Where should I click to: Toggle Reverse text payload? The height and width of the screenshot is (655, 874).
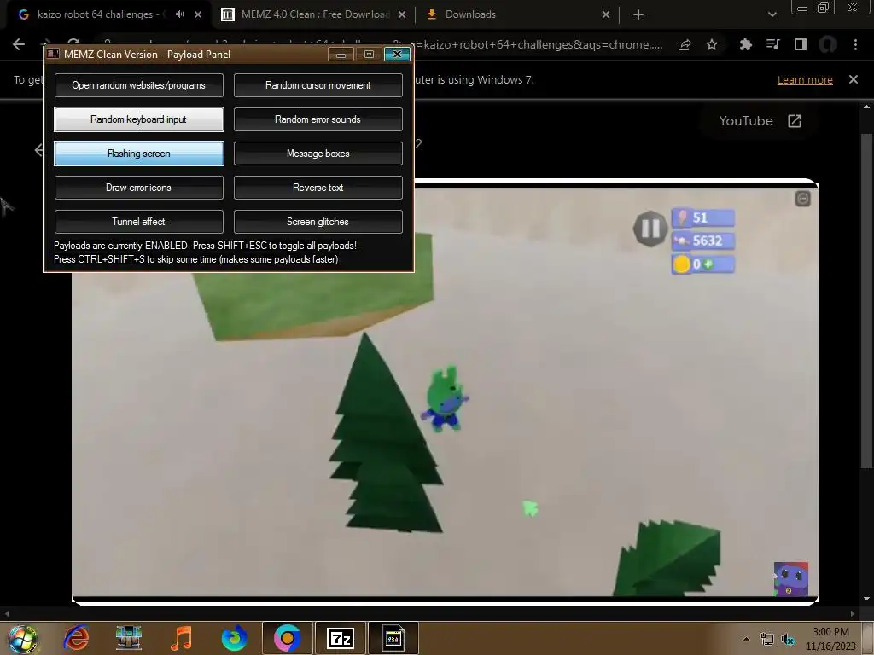318,188
